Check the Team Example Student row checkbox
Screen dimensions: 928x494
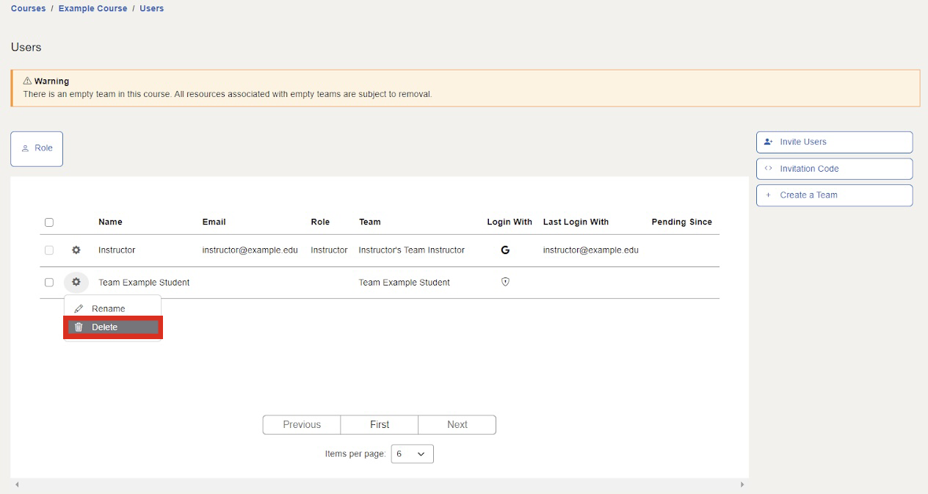point(49,282)
